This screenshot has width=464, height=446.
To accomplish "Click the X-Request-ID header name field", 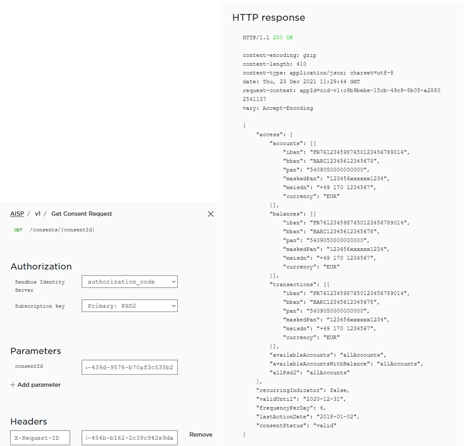I will coord(40,438).
